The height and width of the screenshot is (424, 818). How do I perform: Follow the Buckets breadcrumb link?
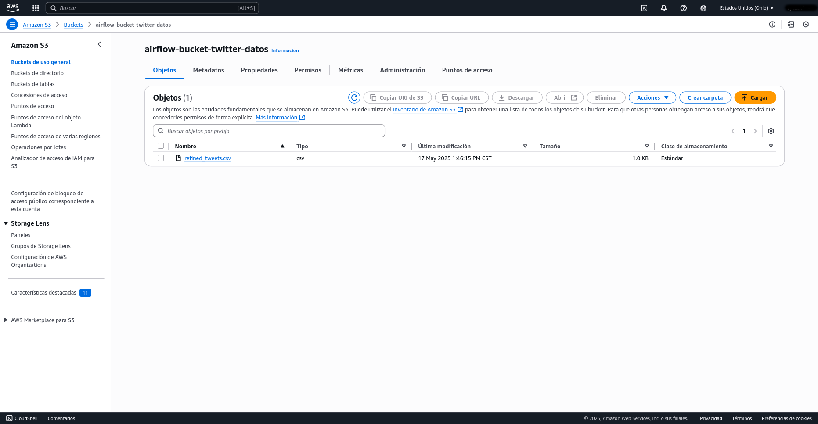pyautogui.click(x=73, y=25)
